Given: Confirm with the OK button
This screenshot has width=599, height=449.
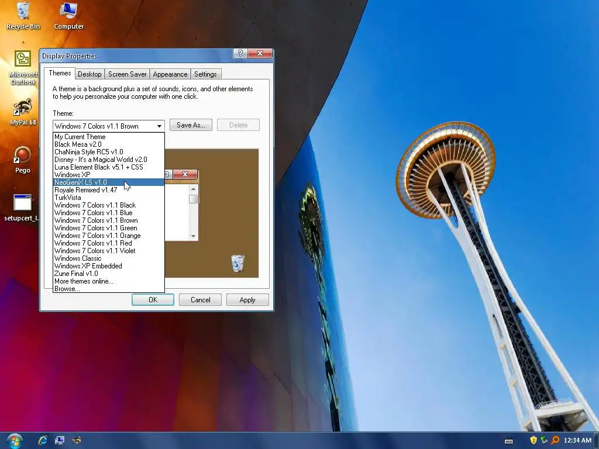Looking at the screenshot, I should coord(153,300).
